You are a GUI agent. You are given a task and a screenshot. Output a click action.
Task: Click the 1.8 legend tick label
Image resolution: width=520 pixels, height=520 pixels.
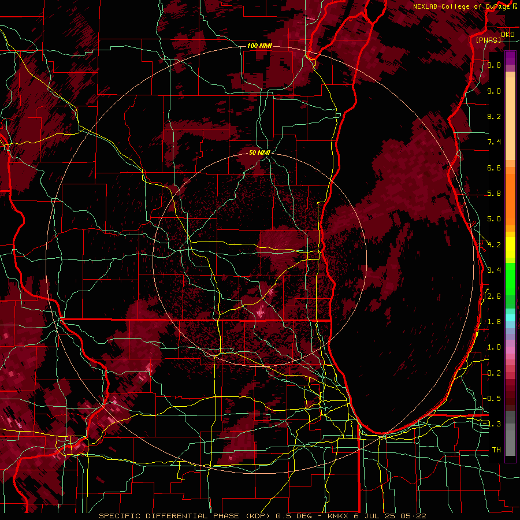[x=494, y=322]
